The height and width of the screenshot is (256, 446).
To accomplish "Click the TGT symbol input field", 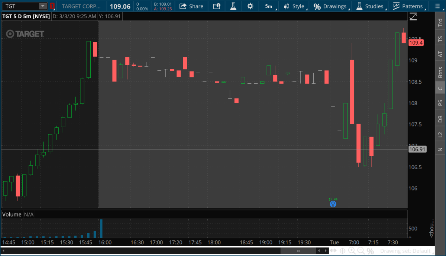I will pyautogui.click(x=20, y=6).
